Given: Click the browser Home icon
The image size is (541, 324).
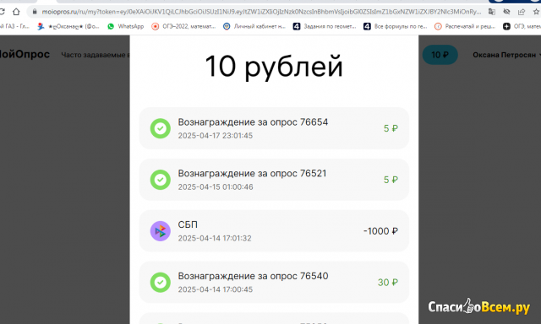Looking at the screenshot, I should pos(16,12).
